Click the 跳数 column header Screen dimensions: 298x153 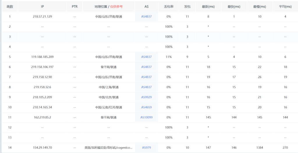pyautogui.click(x=10, y=7)
